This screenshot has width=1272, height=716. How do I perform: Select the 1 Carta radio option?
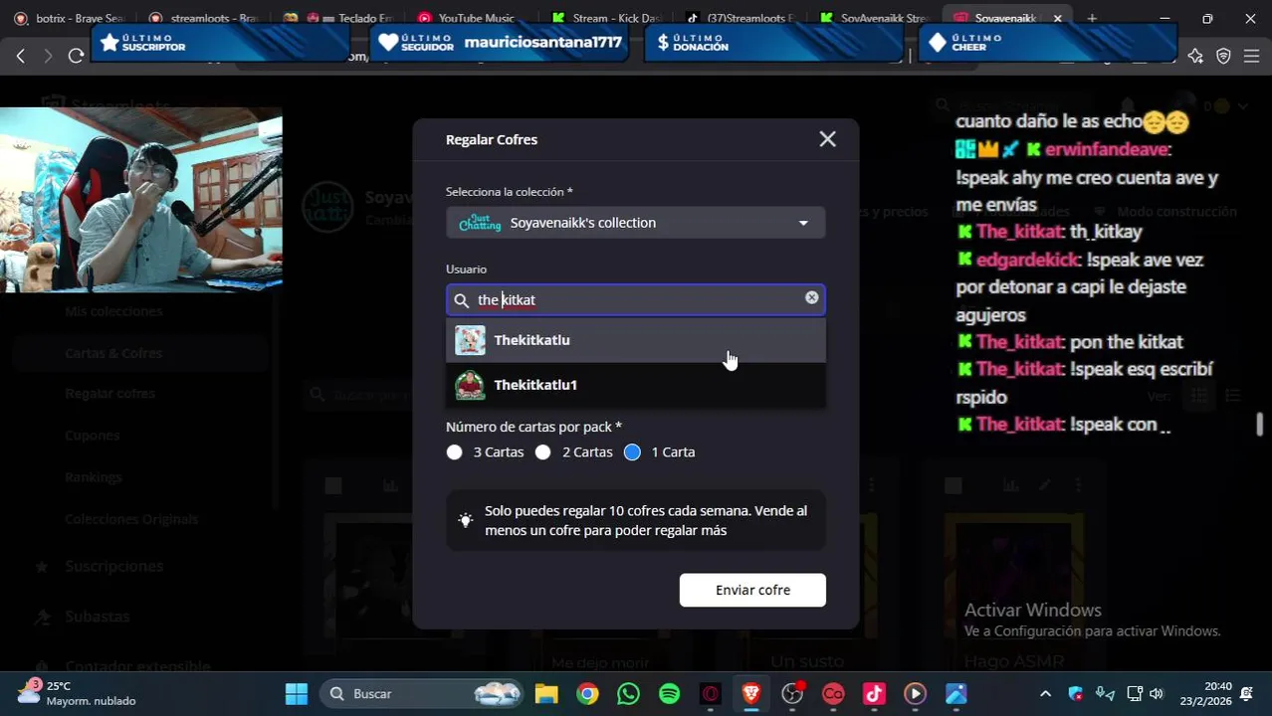[x=632, y=451]
